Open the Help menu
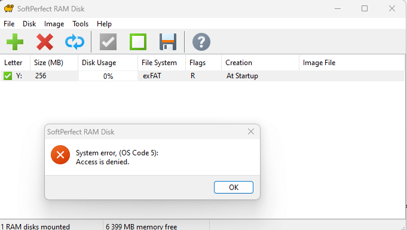This screenshot has width=407, height=230. pos(104,24)
